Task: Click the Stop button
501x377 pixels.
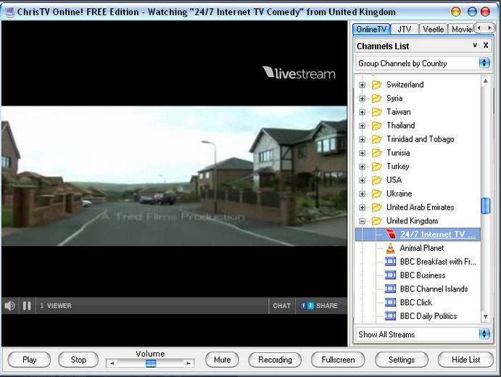Action: (78, 360)
